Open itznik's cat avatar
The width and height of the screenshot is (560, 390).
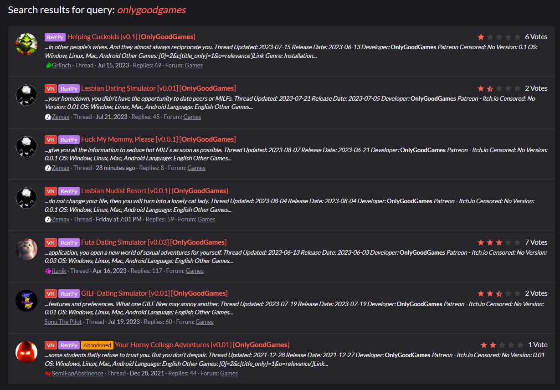point(26,250)
